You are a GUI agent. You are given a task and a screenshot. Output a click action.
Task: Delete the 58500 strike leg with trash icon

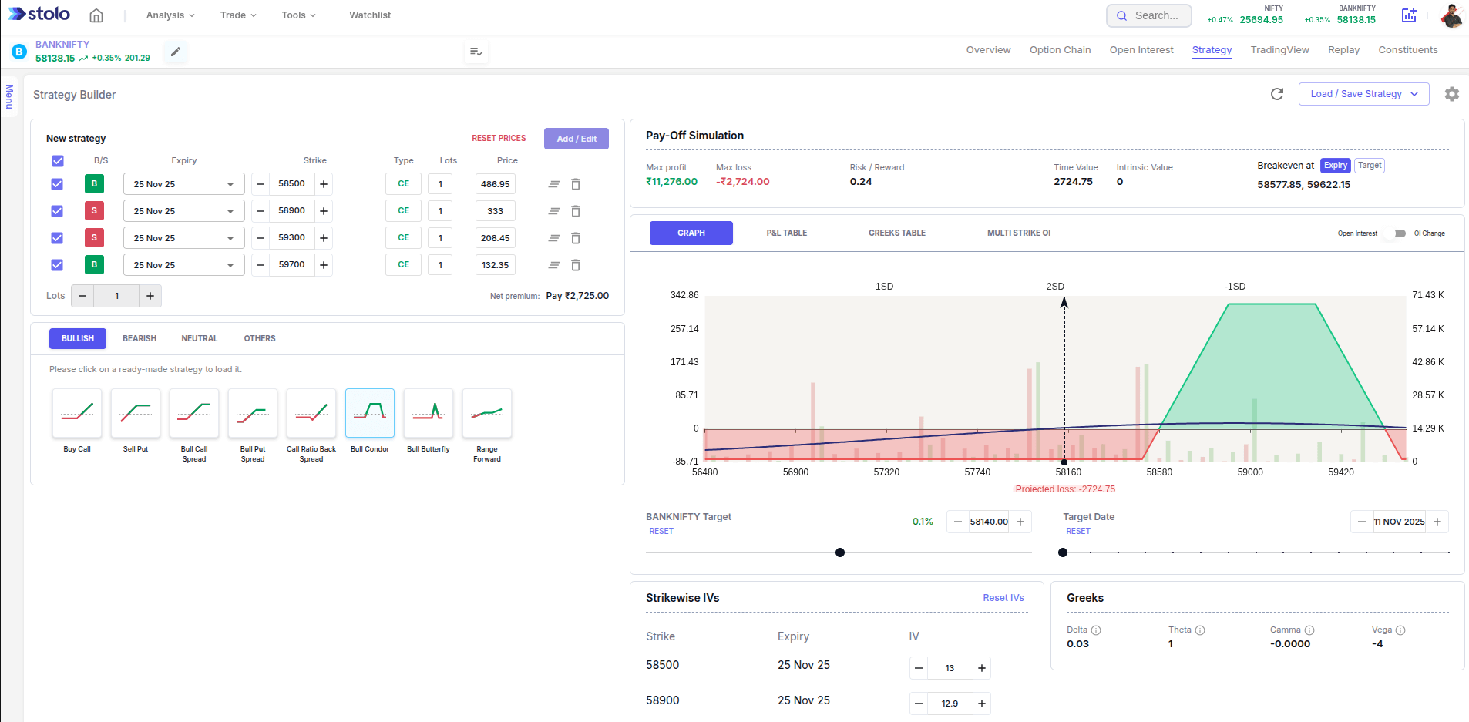click(575, 184)
